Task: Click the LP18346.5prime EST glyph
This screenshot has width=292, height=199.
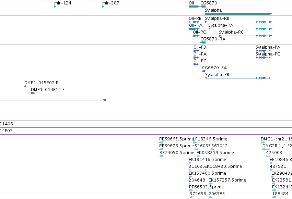Action: (x=195, y=142)
